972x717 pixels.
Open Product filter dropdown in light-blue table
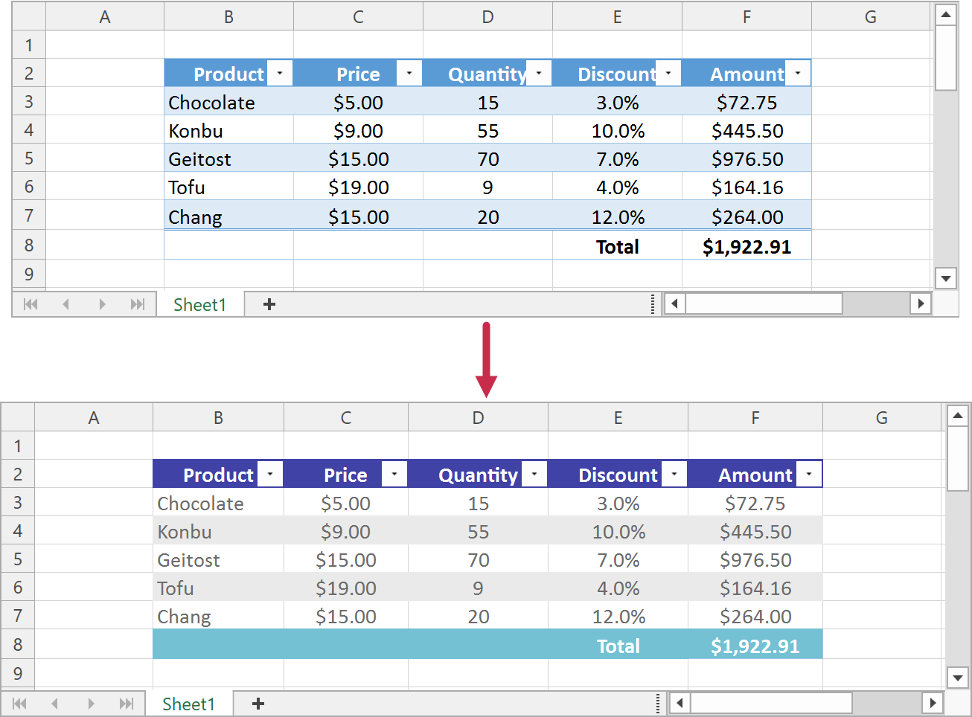tap(280, 73)
